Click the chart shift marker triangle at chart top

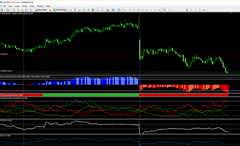(x=231, y=13)
